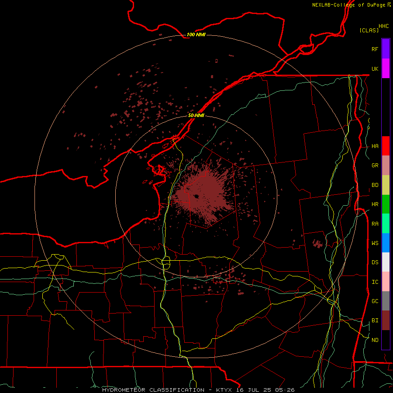393x393 pixels.
Task: Click the pink GR legend color swatch
Action: (386, 165)
